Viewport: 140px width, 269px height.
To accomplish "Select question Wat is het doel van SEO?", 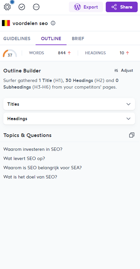I will (x=30, y=177).
